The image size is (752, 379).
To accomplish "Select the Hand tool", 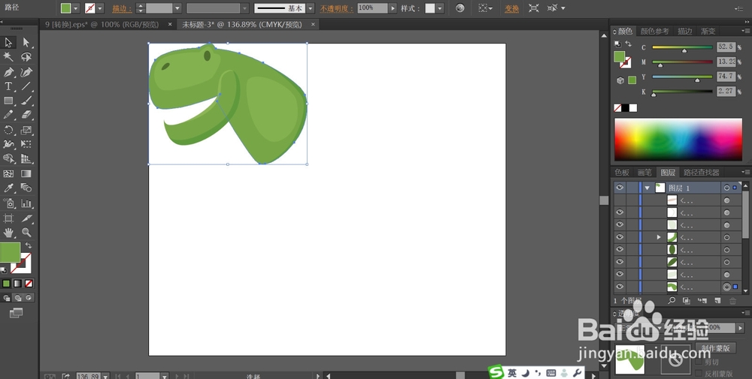I will (8, 233).
